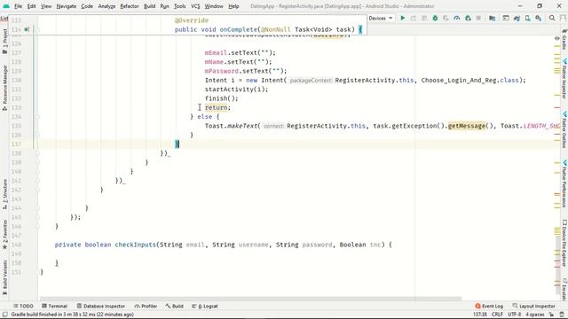Image resolution: width=568 pixels, height=319 pixels.
Task: Open the Edit menu
Action: click(32, 6)
